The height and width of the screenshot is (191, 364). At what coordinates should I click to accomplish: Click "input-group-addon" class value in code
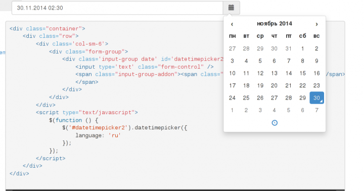(x=146, y=74)
